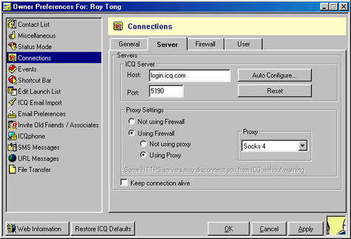Switch to the Server tab

point(167,44)
